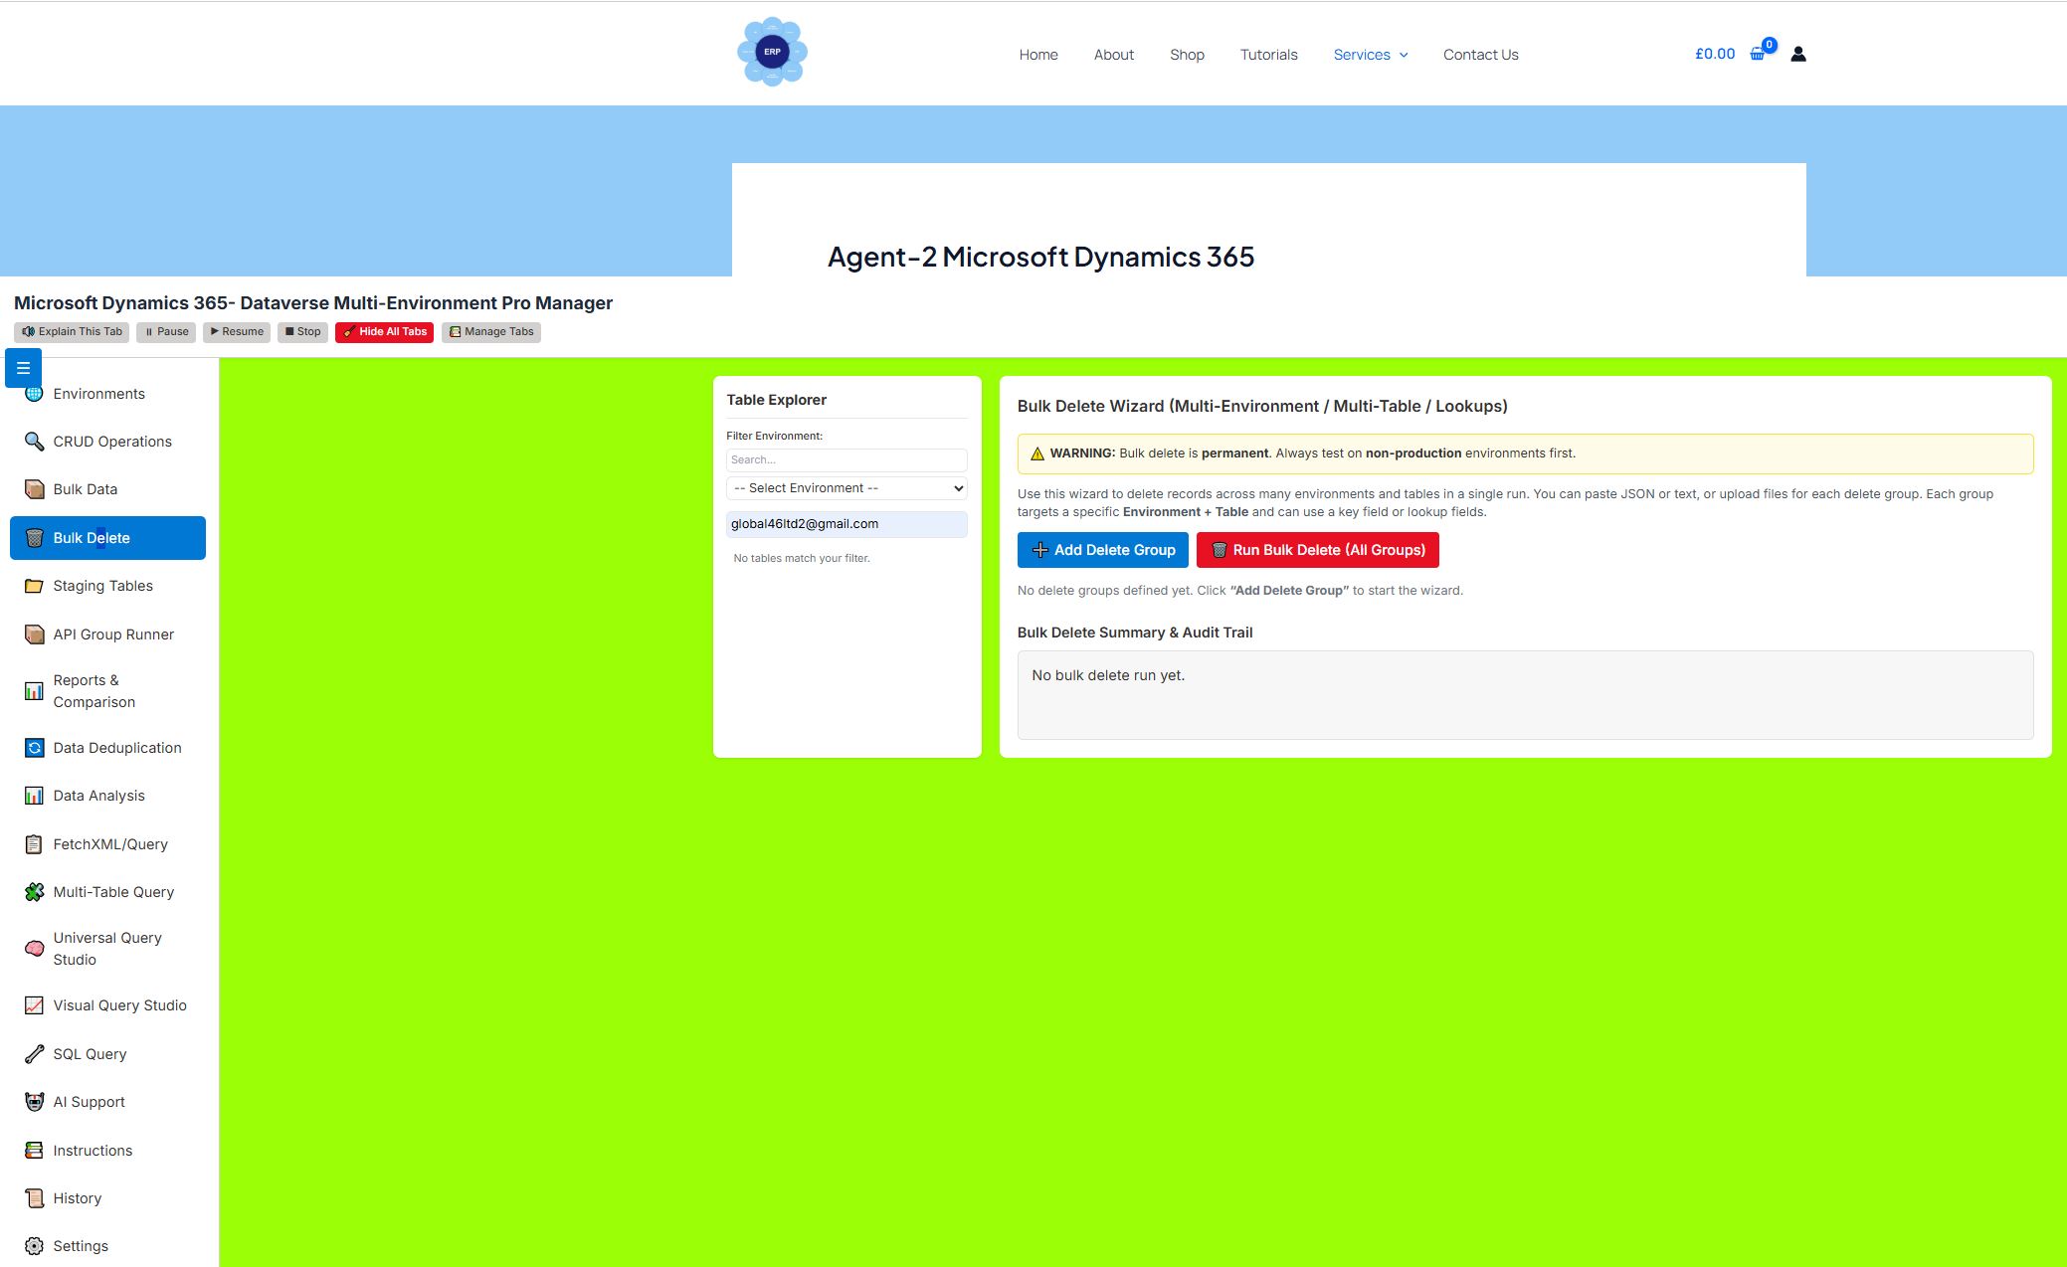Pause the tab narration
Screen dimensions: 2067x1267
click(x=164, y=331)
